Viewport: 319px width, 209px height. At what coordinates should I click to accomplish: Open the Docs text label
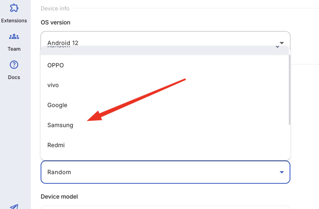[x=14, y=77]
